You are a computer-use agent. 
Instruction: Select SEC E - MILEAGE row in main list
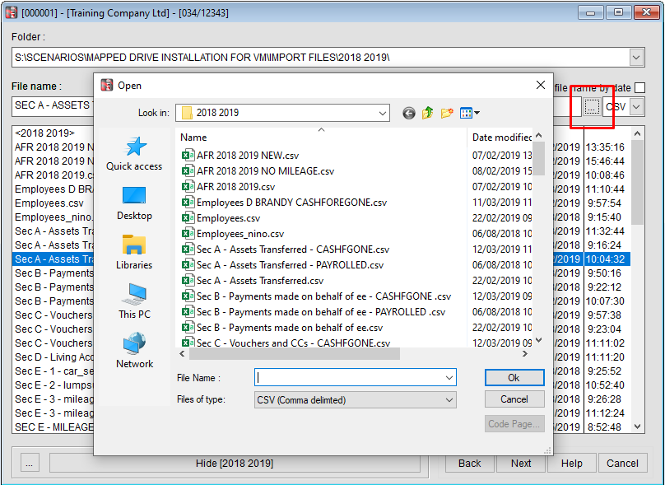(x=53, y=427)
